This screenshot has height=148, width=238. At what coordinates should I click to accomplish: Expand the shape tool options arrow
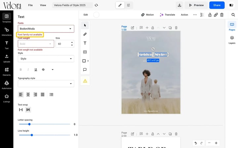click(x=88, y=61)
